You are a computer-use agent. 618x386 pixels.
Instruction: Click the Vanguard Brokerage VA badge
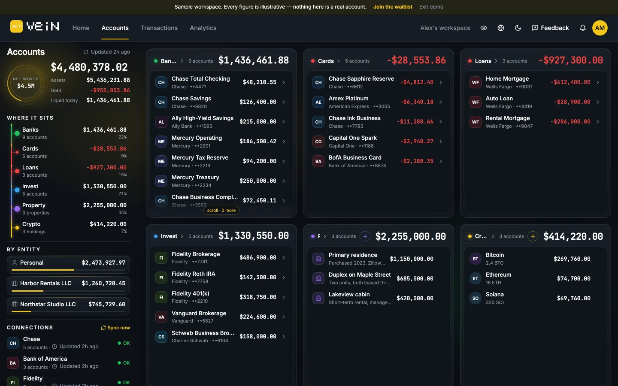(x=161, y=317)
